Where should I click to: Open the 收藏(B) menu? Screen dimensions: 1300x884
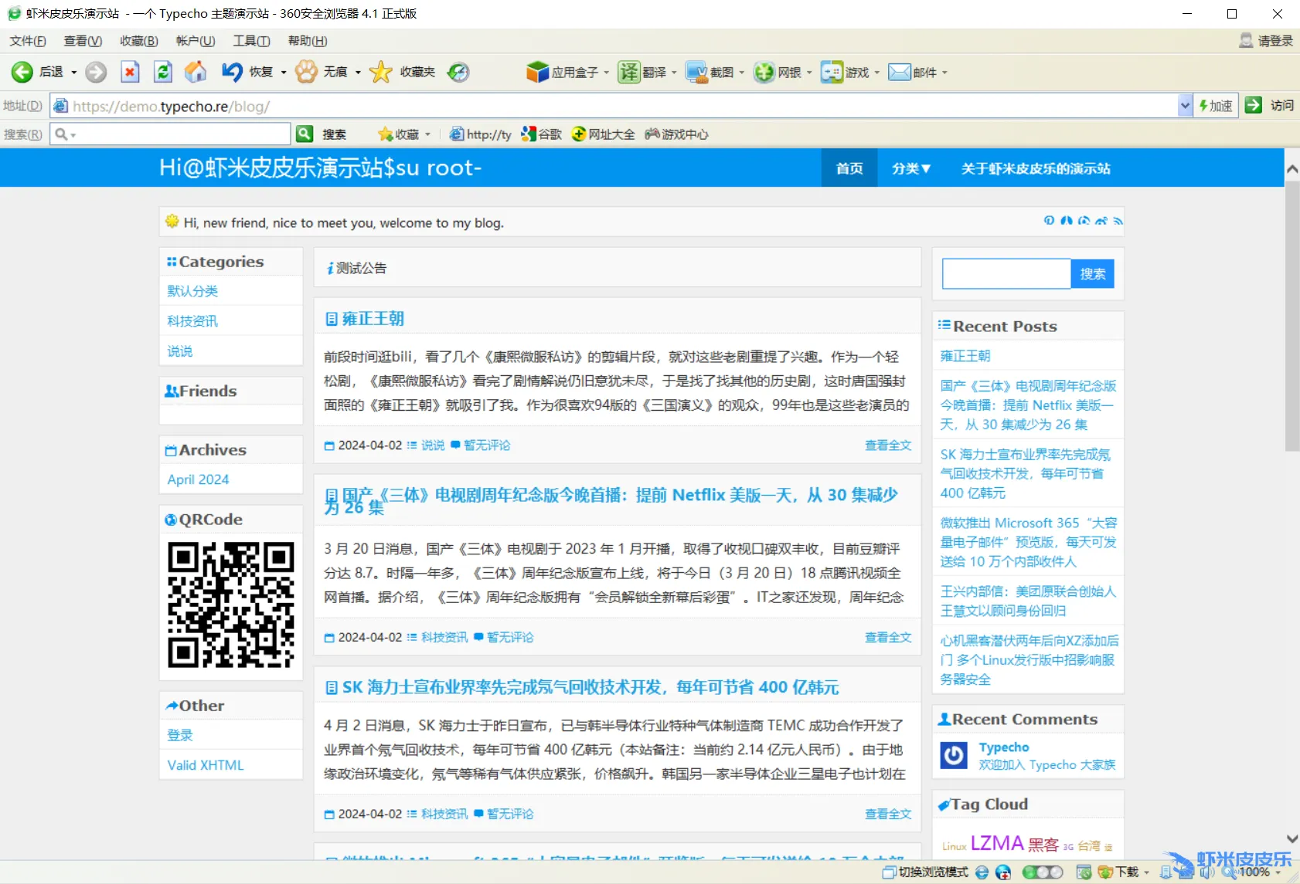[138, 41]
